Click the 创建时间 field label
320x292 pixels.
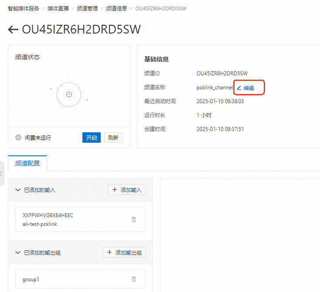[x=155, y=129]
